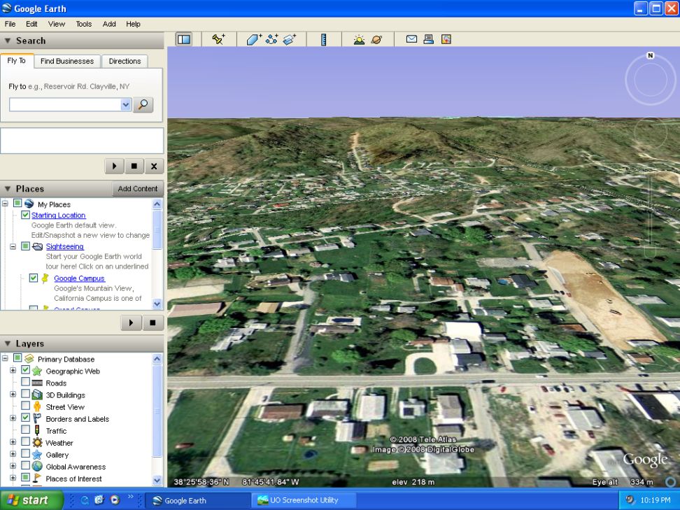Collapse the Search panel triangle
The image size is (680, 510).
[8, 41]
